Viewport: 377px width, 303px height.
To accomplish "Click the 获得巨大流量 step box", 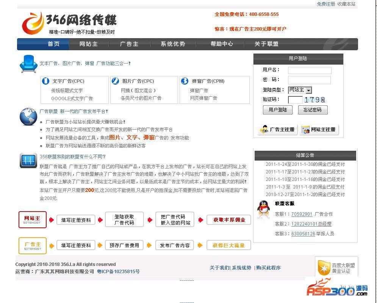I will pos(229,245).
